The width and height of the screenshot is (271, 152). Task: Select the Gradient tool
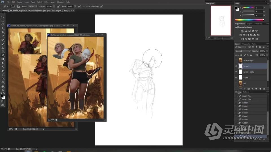(x=3, y=59)
